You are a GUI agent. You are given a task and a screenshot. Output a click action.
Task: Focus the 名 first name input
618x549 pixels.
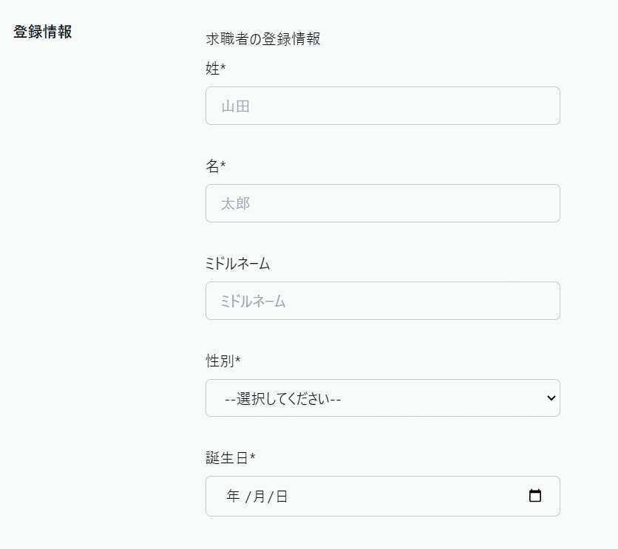pyautogui.click(x=382, y=203)
